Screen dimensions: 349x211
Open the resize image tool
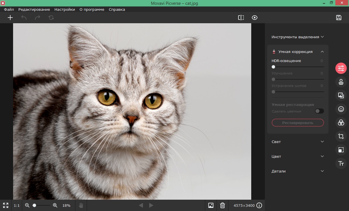pos(341,150)
